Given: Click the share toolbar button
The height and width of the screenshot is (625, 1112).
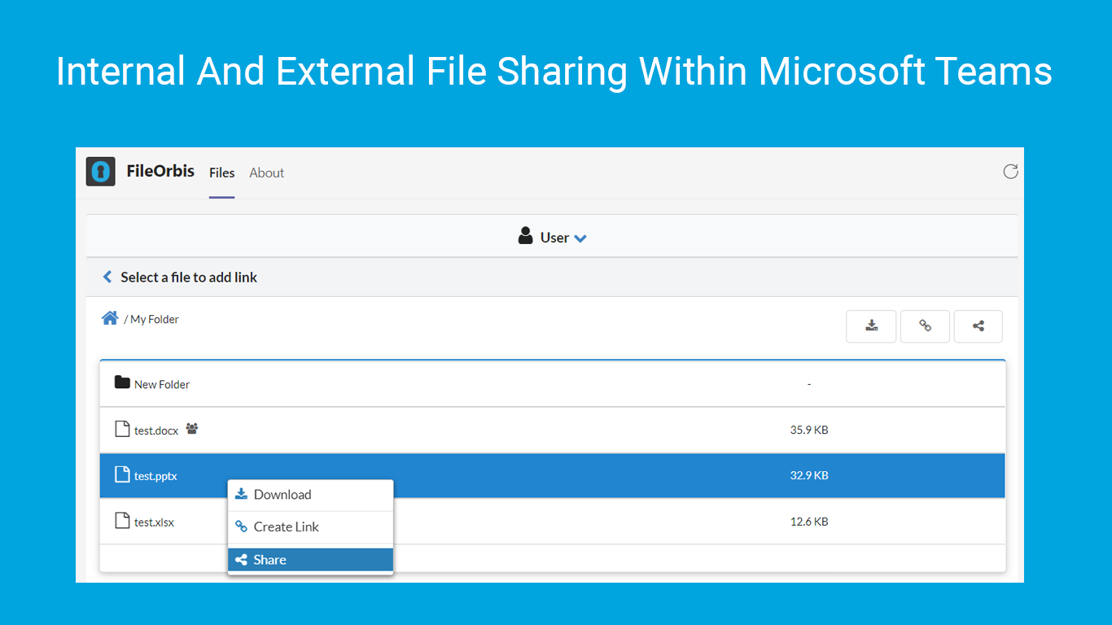Looking at the screenshot, I should [x=978, y=326].
